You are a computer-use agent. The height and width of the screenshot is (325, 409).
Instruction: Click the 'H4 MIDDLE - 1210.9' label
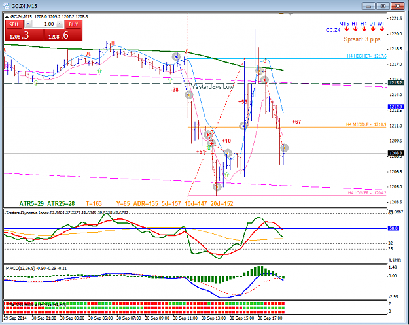(366, 125)
